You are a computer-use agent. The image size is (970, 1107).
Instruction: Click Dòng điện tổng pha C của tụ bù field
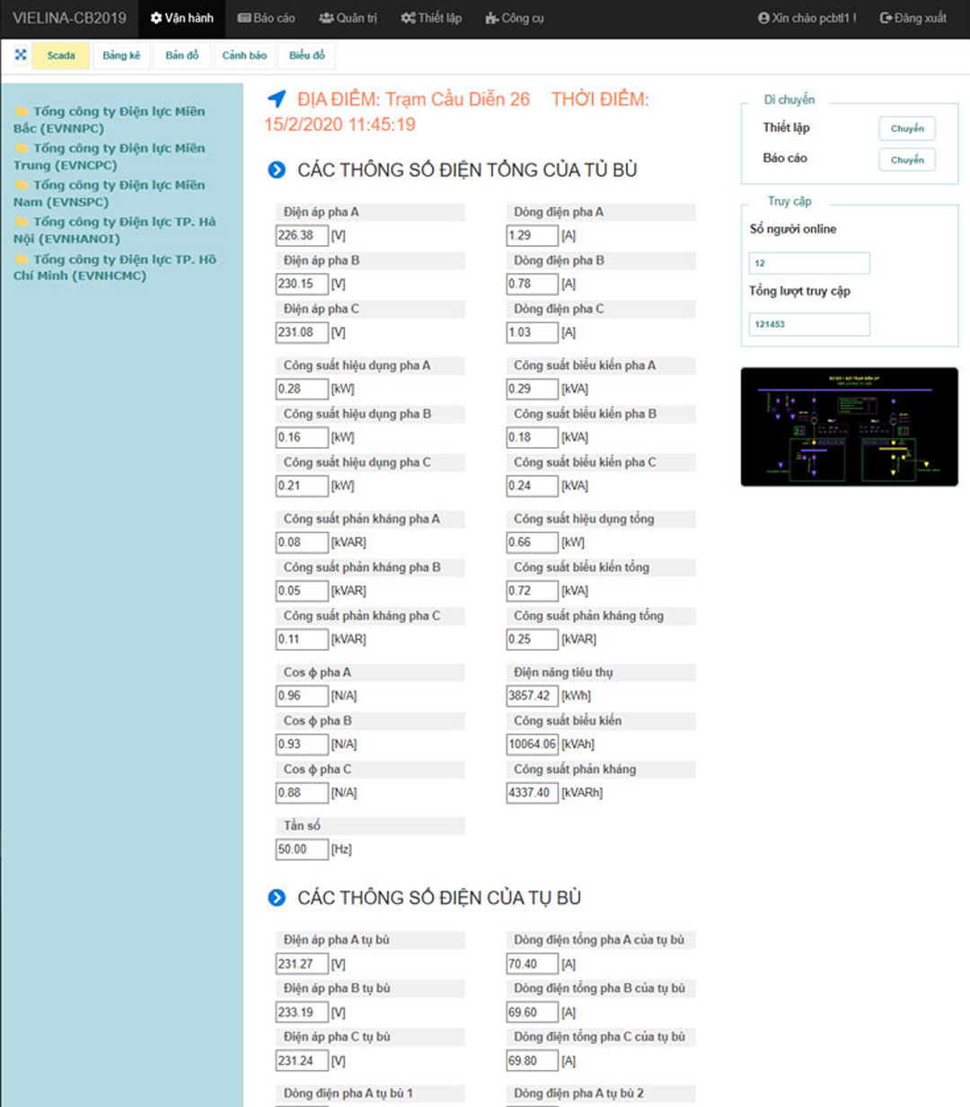tap(533, 1061)
